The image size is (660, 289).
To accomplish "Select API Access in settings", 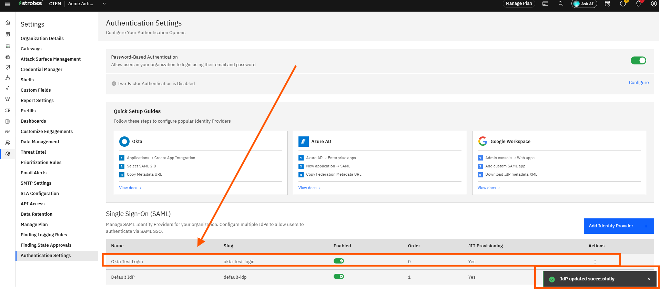I will click(x=33, y=204).
